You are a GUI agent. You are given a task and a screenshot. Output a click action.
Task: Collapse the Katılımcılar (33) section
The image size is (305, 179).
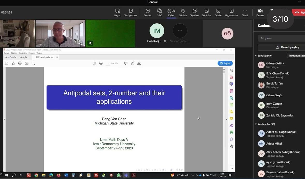click(x=256, y=124)
